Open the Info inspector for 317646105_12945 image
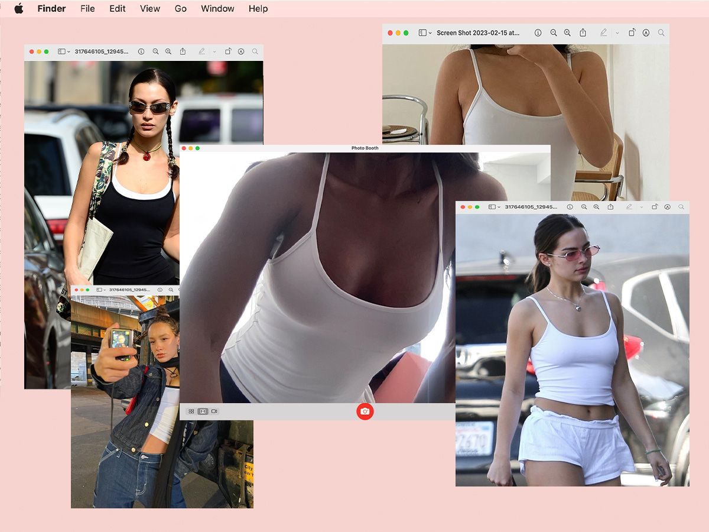This screenshot has width=709, height=532. click(142, 51)
